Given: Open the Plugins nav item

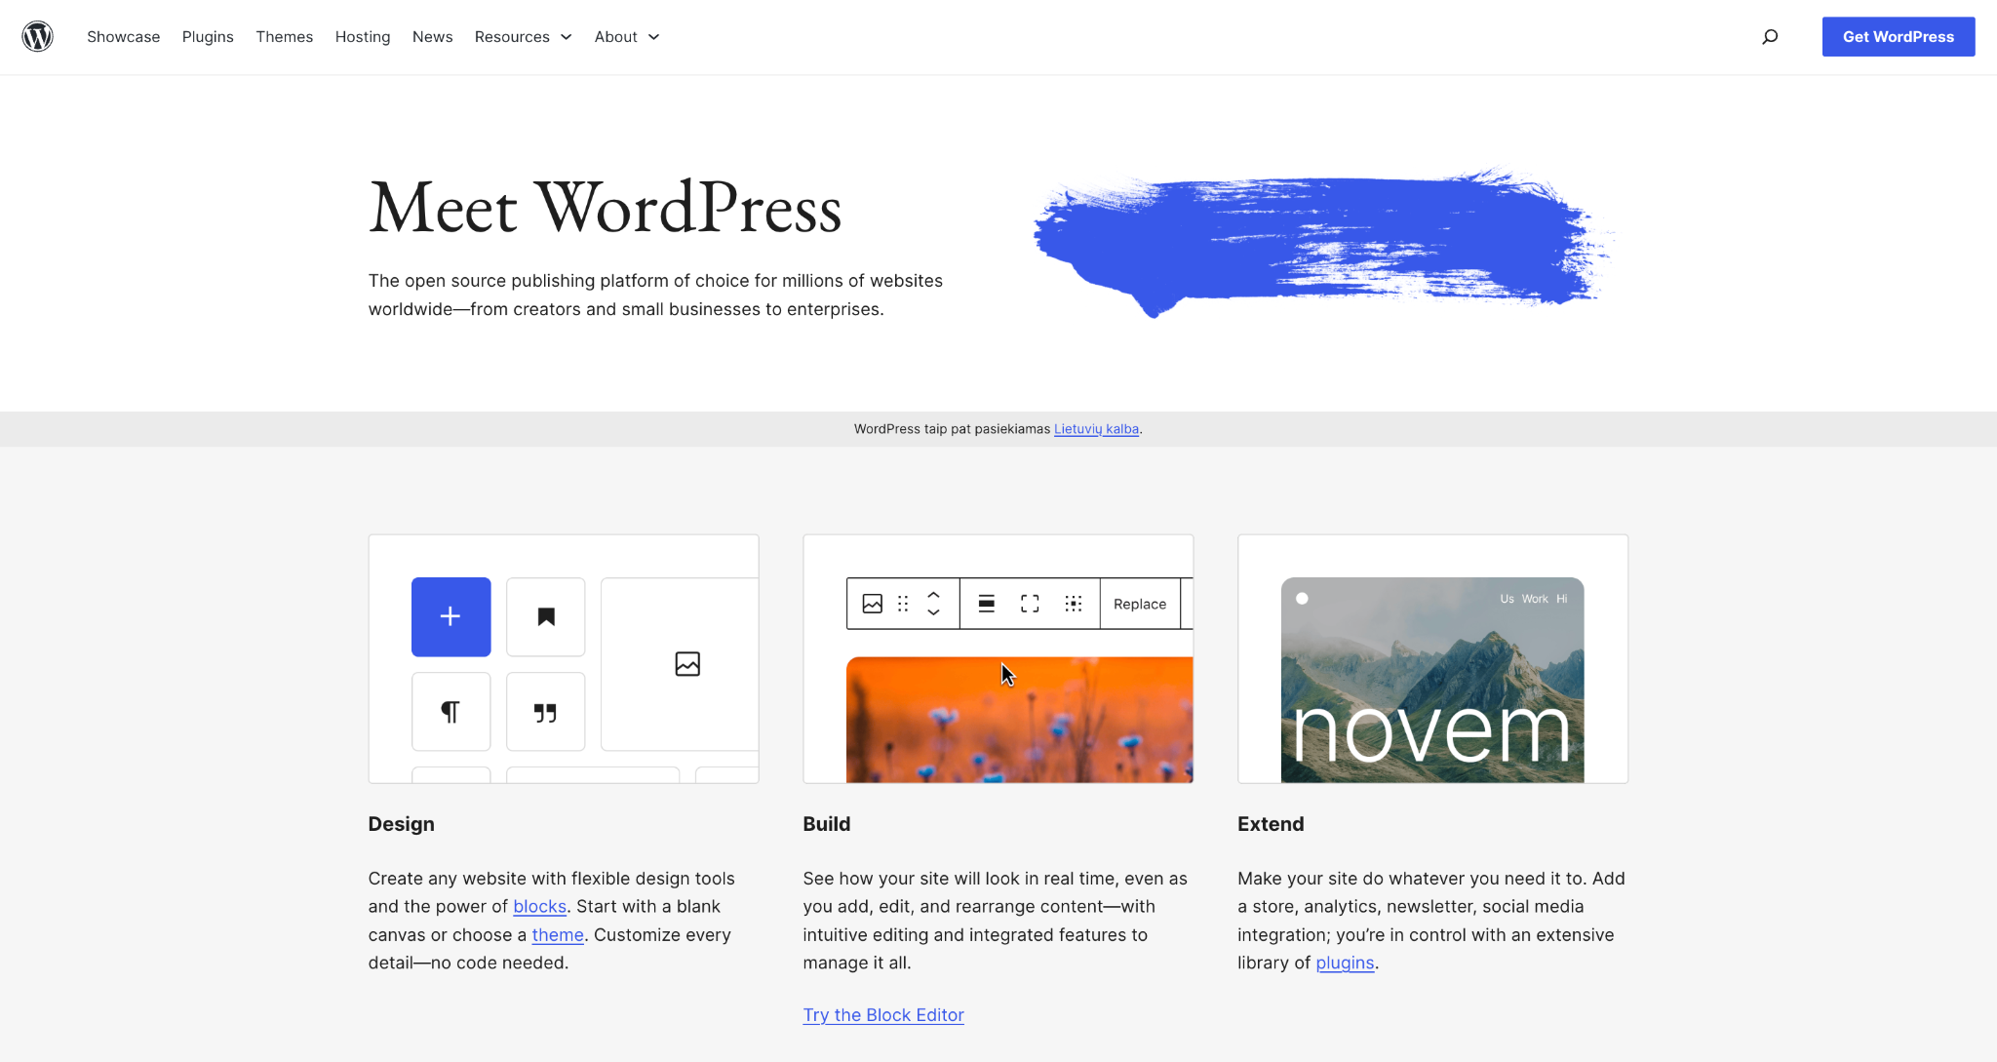Looking at the screenshot, I should click(x=208, y=37).
